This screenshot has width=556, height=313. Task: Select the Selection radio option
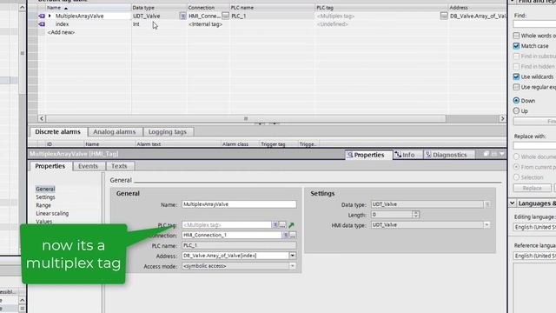(x=516, y=177)
